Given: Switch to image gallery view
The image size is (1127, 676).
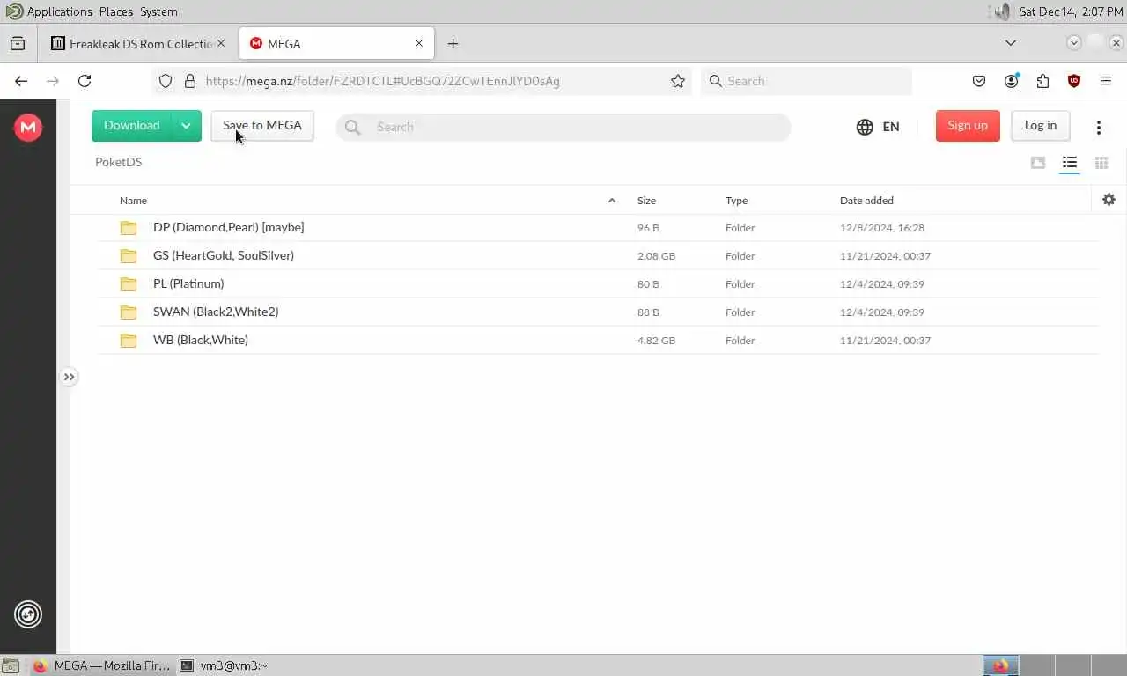Looking at the screenshot, I should coord(1038,163).
